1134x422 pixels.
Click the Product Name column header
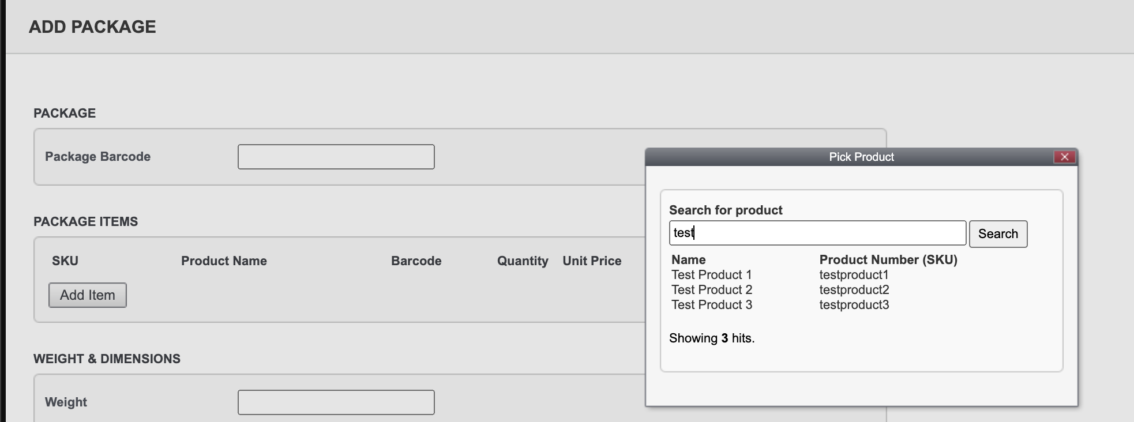tap(224, 261)
